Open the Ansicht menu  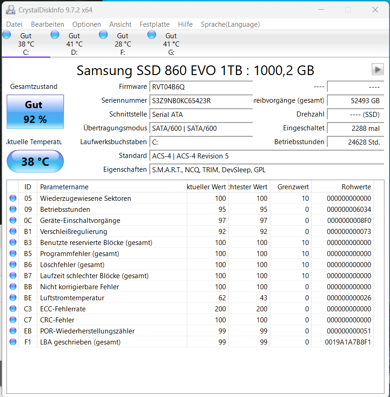click(120, 24)
